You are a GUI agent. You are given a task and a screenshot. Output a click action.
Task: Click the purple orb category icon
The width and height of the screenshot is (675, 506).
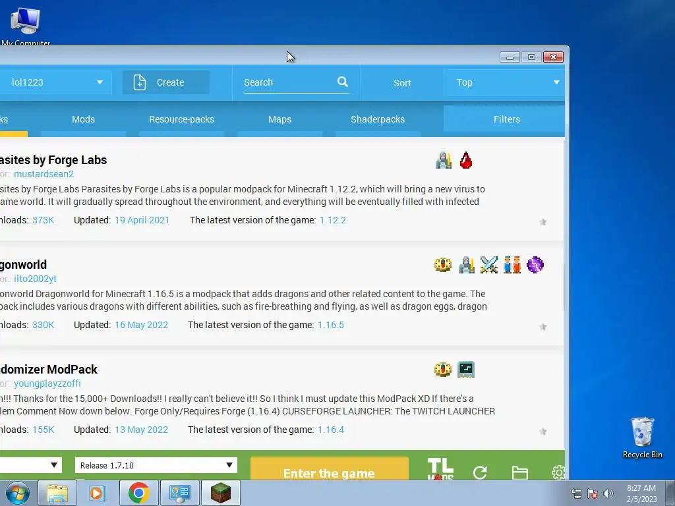click(535, 265)
